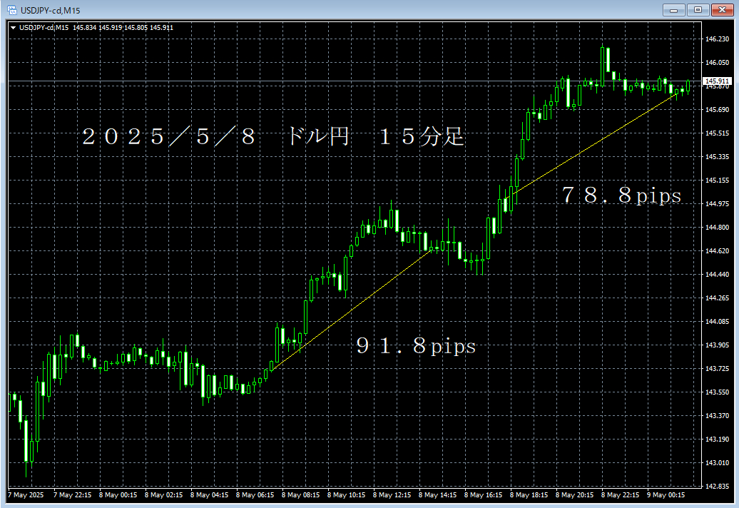Viewport: 739px width, 508px height.
Task: Minimize the chart window
Action: click(x=672, y=10)
